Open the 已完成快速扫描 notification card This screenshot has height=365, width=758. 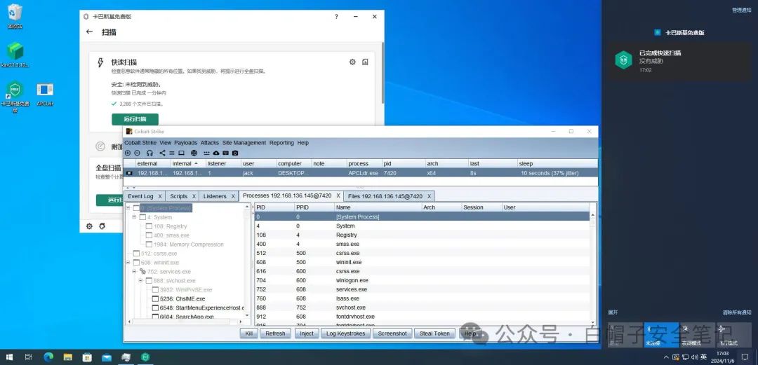click(x=679, y=62)
